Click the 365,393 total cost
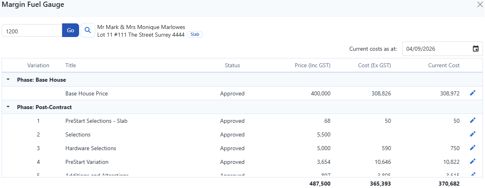The image size is (485, 188). click(x=381, y=183)
